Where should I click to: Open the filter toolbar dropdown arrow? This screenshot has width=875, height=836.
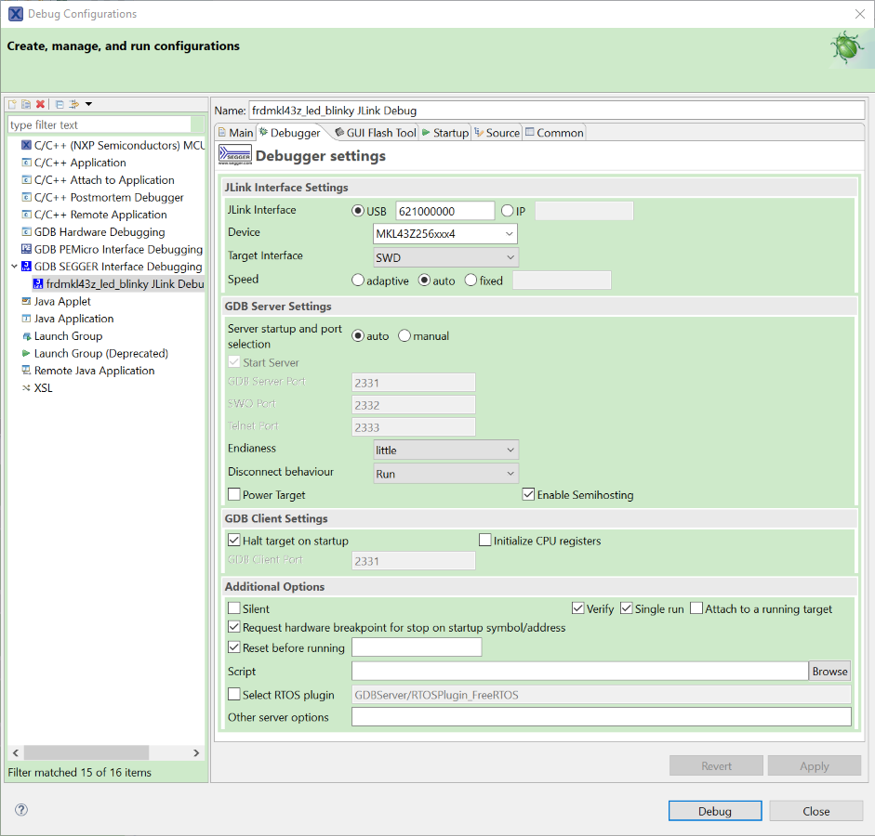(88, 104)
